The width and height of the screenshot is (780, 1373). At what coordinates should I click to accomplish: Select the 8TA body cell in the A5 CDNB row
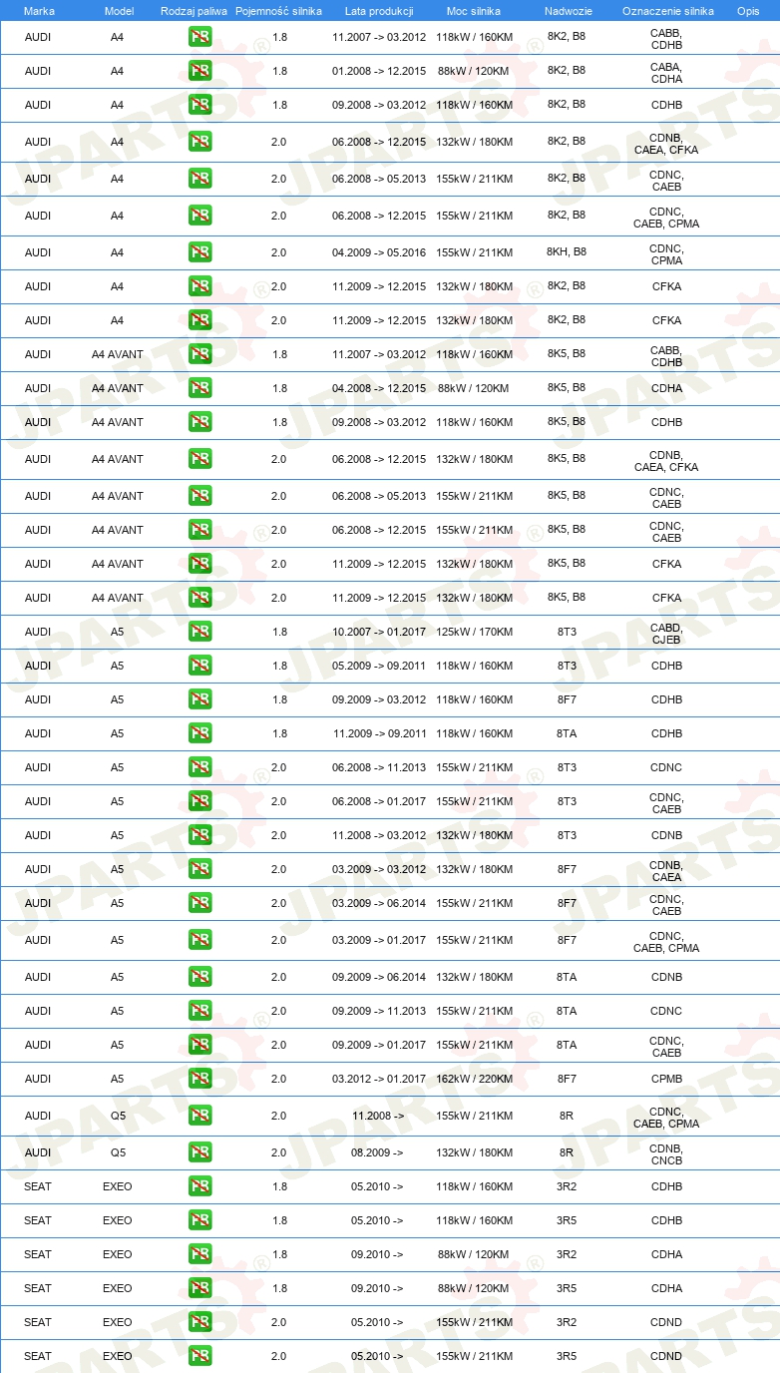pos(567,977)
